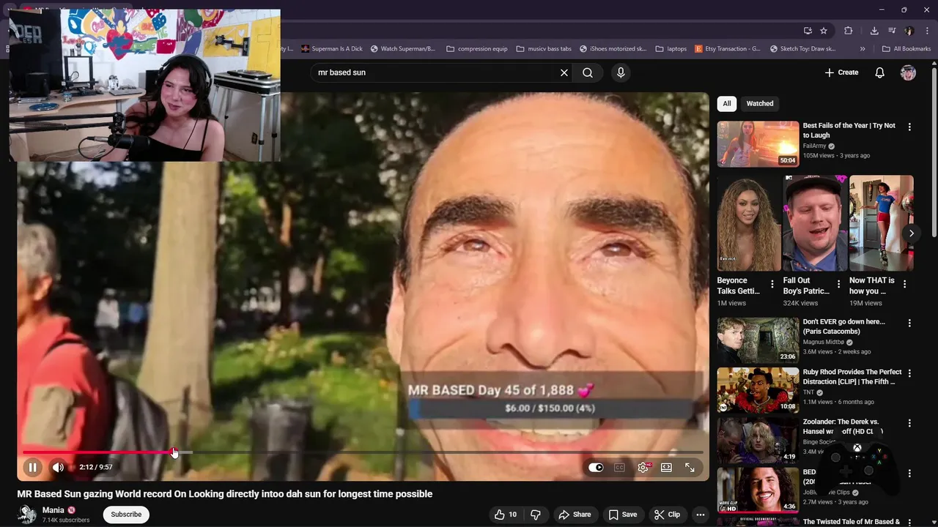Open the browser extensions puzzle icon
Screen dimensions: 938x527
tap(849, 31)
